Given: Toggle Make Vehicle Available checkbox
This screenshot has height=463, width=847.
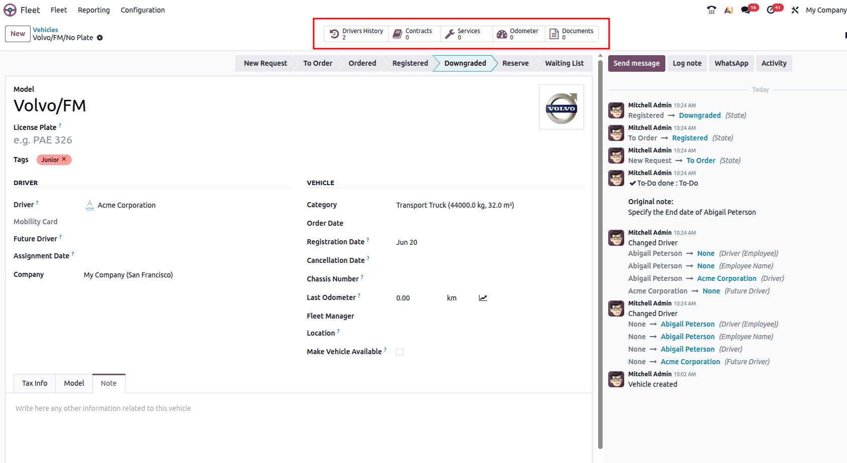Looking at the screenshot, I should (400, 352).
